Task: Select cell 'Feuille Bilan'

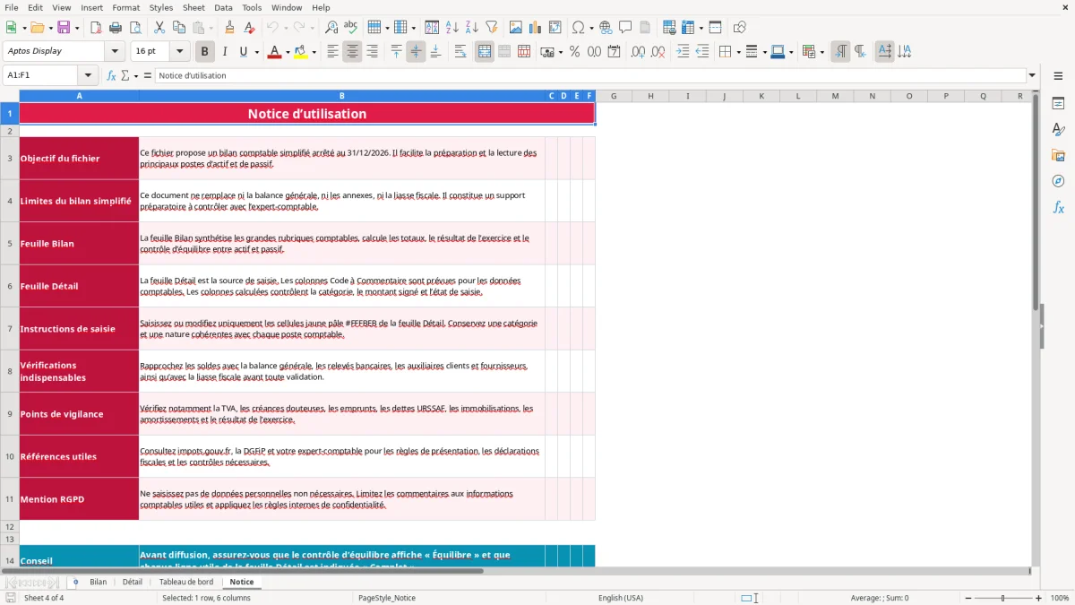Action: pos(79,243)
